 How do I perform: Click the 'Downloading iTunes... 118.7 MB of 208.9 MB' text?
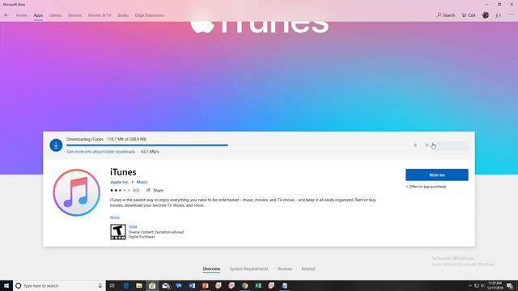(x=106, y=139)
